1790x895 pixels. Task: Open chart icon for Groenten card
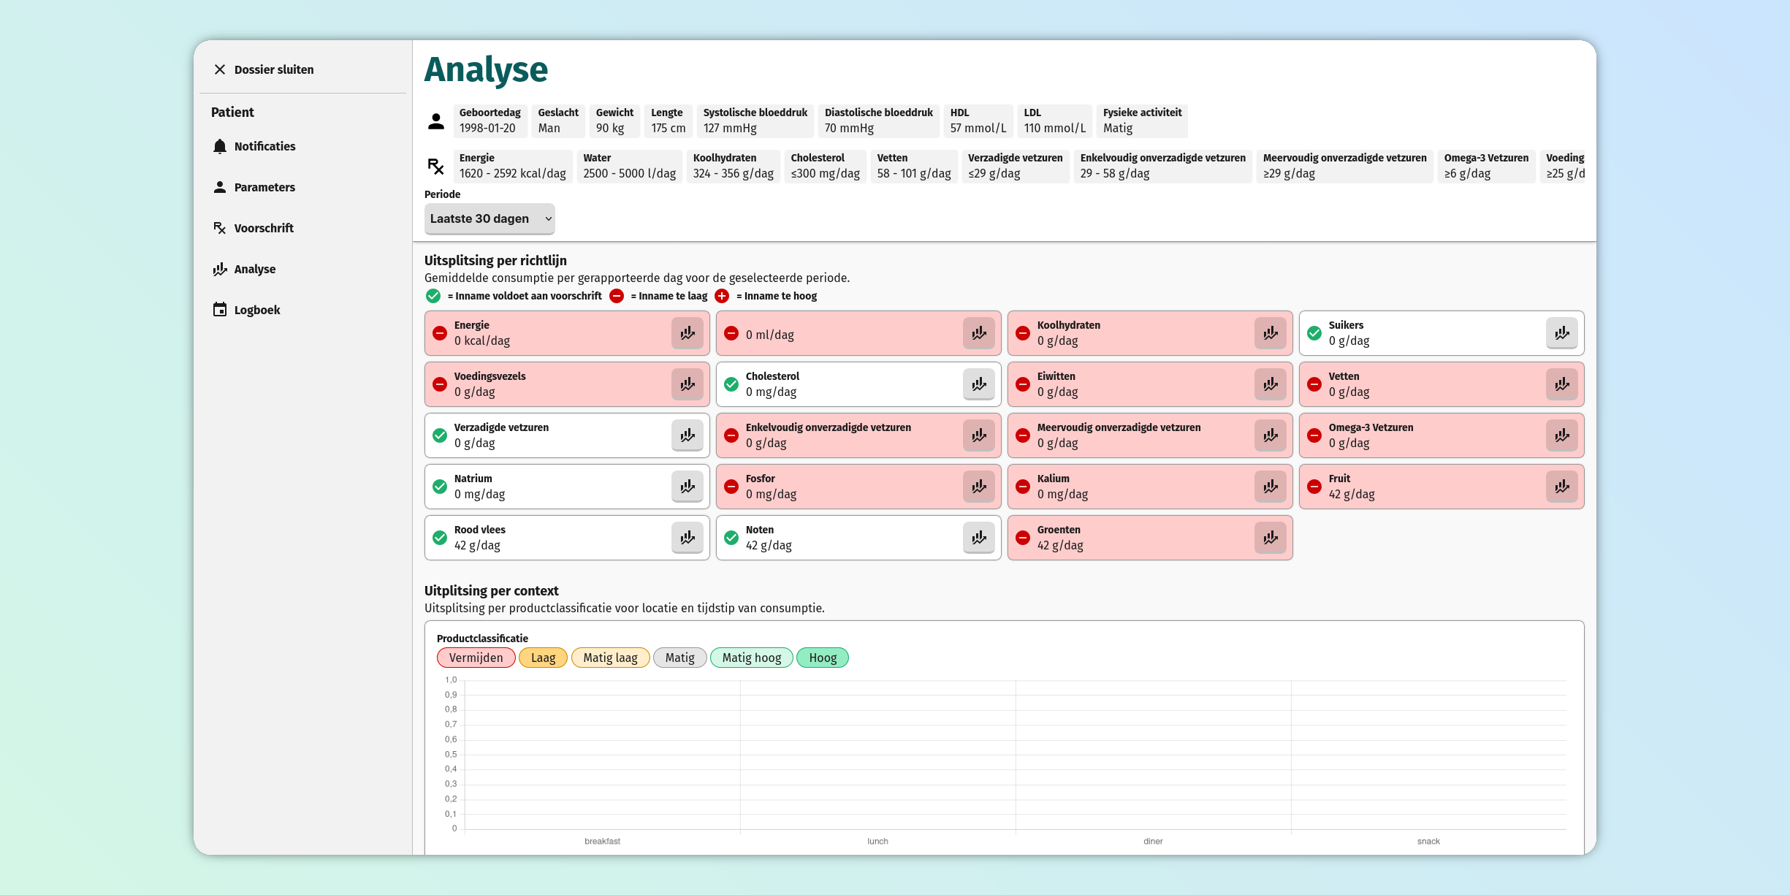click(x=1270, y=538)
